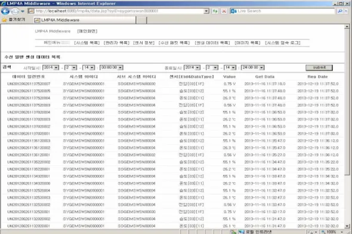This screenshot has height=234, width=352.
Task: Click the local intranet zone status icon
Action: pos(241,232)
